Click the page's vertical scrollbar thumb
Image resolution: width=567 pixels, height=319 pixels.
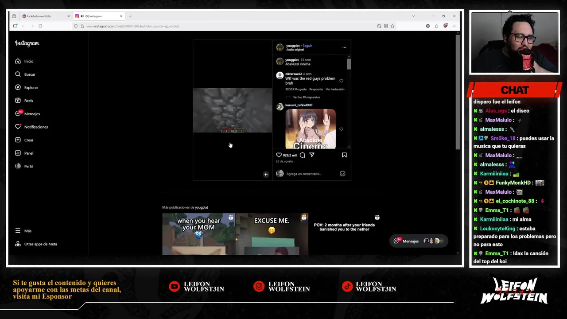click(458, 92)
